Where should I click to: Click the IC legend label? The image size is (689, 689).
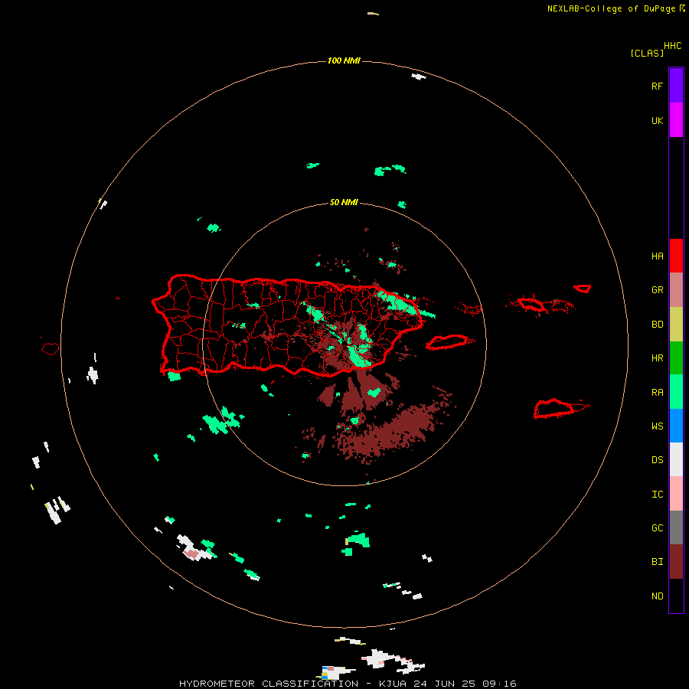[x=657, y=495]
